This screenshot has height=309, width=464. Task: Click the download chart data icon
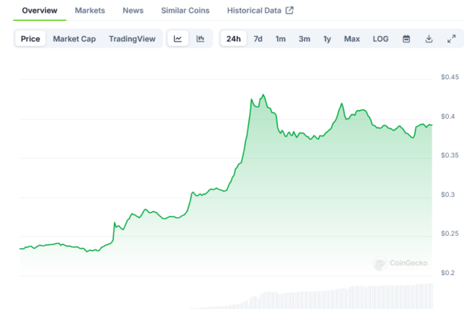(429, 38)
